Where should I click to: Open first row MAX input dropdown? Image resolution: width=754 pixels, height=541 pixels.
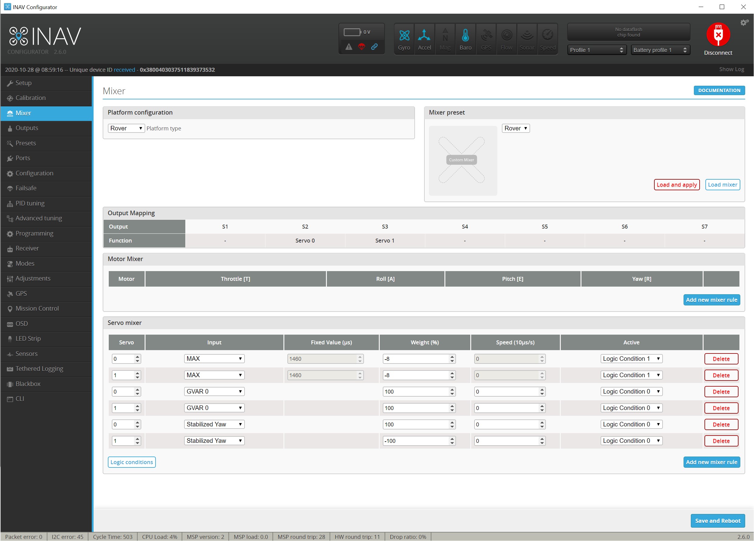pos(214,359)
